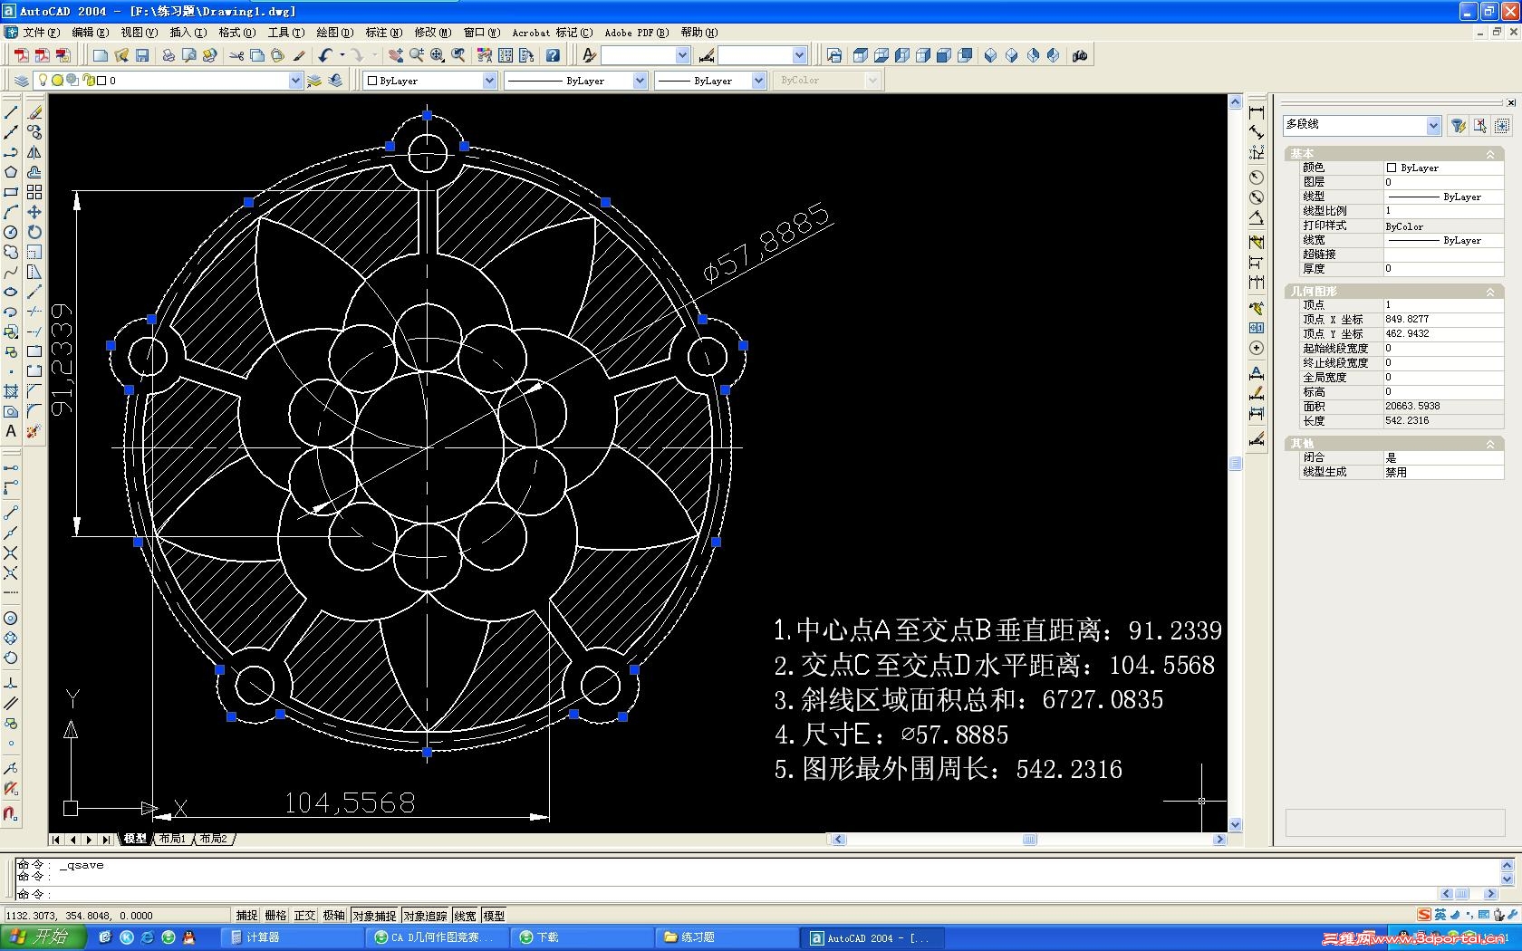Click the 顶点 value field in properties
This screenshot has width=1522, height=951.
(x=1442, y=305)
